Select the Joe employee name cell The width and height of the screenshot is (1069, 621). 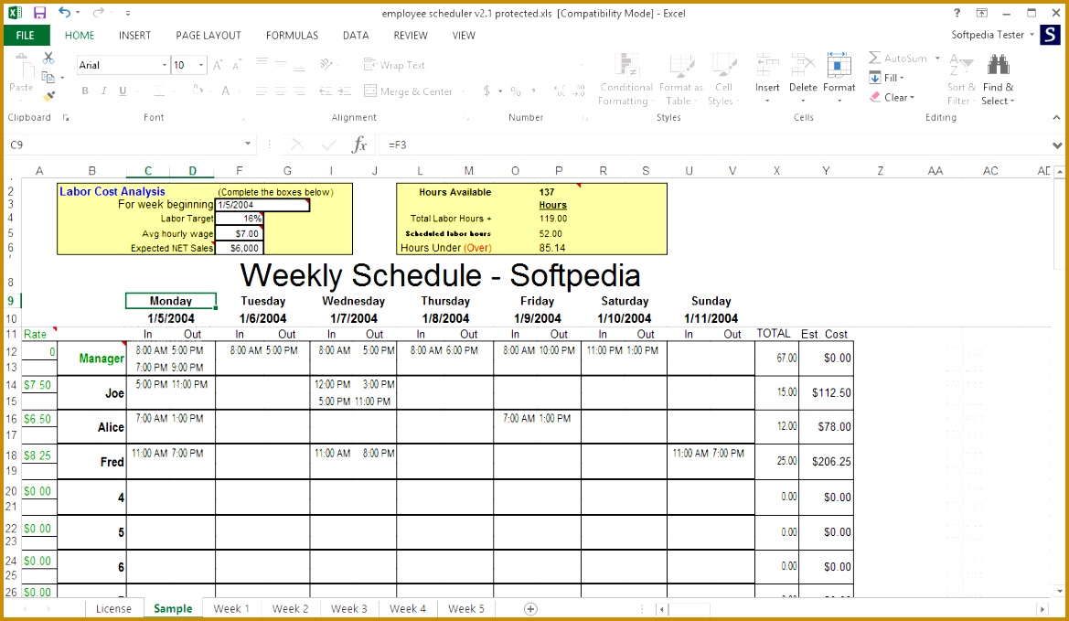[x=91, y=392]
